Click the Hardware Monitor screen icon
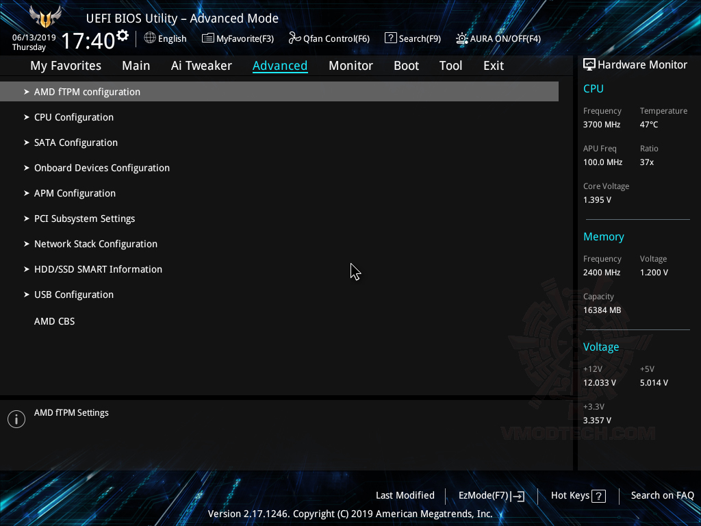Image resolution: width=701 pixels, height=526 pixels. point(589,65)
